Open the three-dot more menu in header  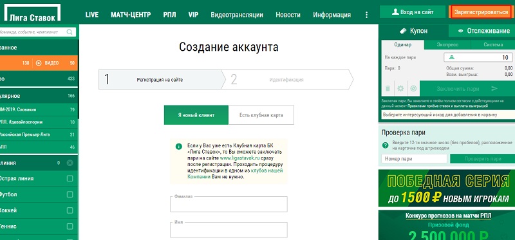click(366, 15)
